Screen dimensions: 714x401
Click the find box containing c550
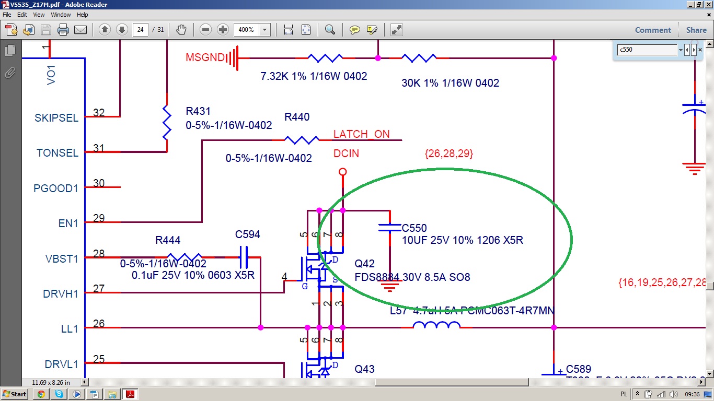647,50
